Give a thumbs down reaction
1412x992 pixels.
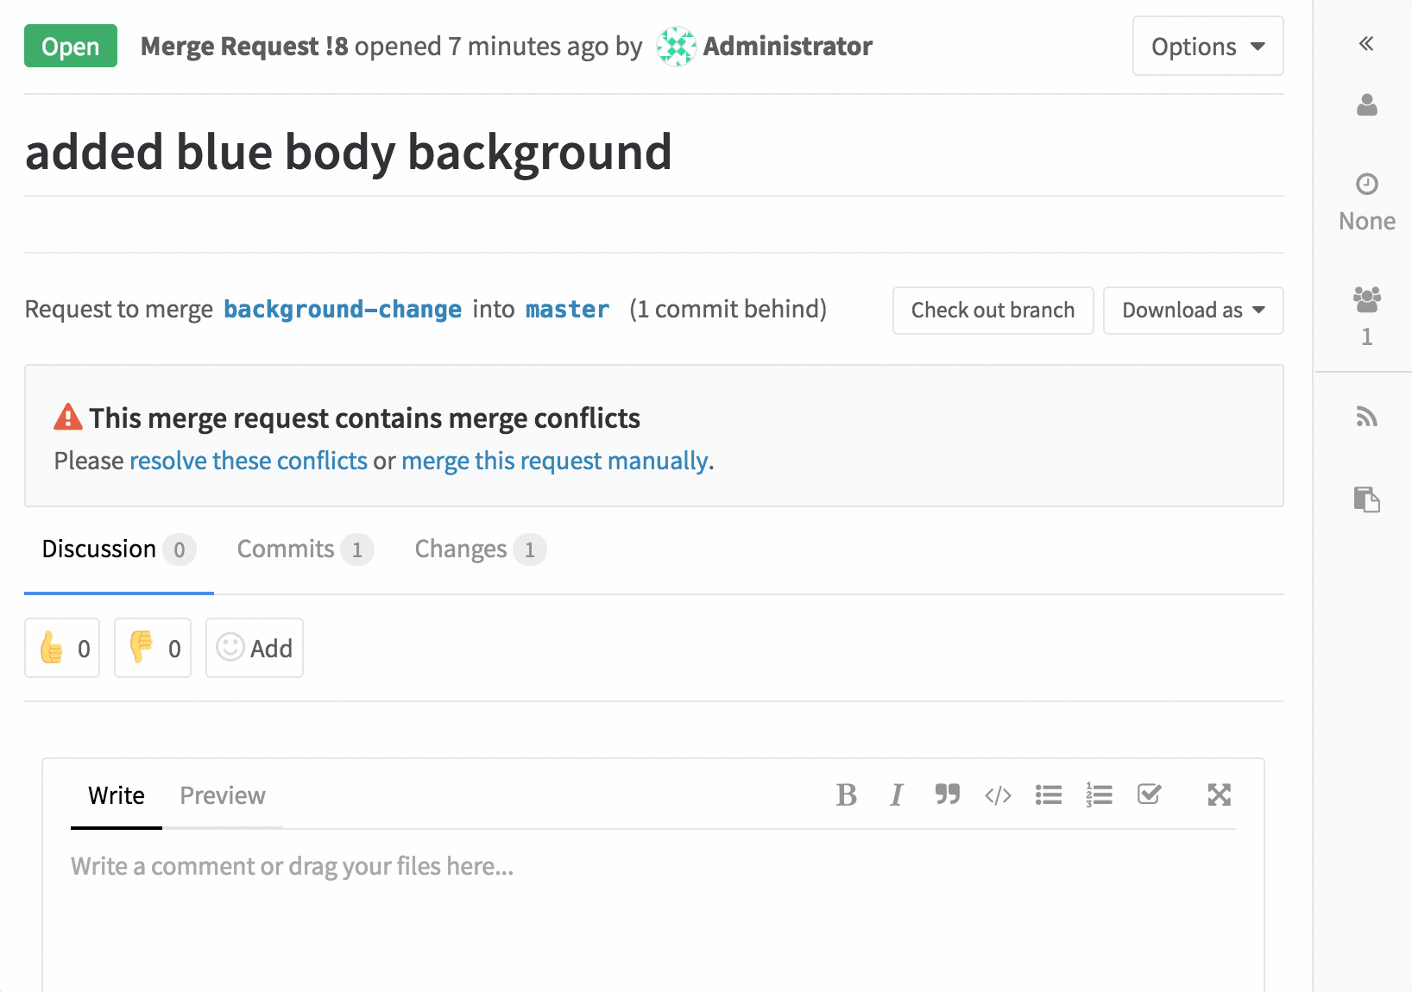[x=152, y=648]
